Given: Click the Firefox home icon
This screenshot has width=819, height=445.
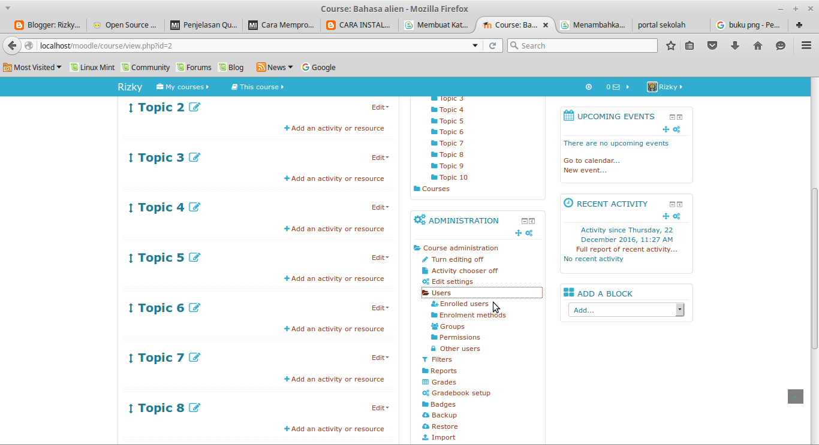Looking at the screenshot, I should pos(757,45).
